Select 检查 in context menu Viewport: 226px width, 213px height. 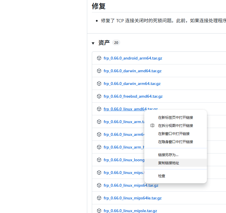[x=176, y=176]
